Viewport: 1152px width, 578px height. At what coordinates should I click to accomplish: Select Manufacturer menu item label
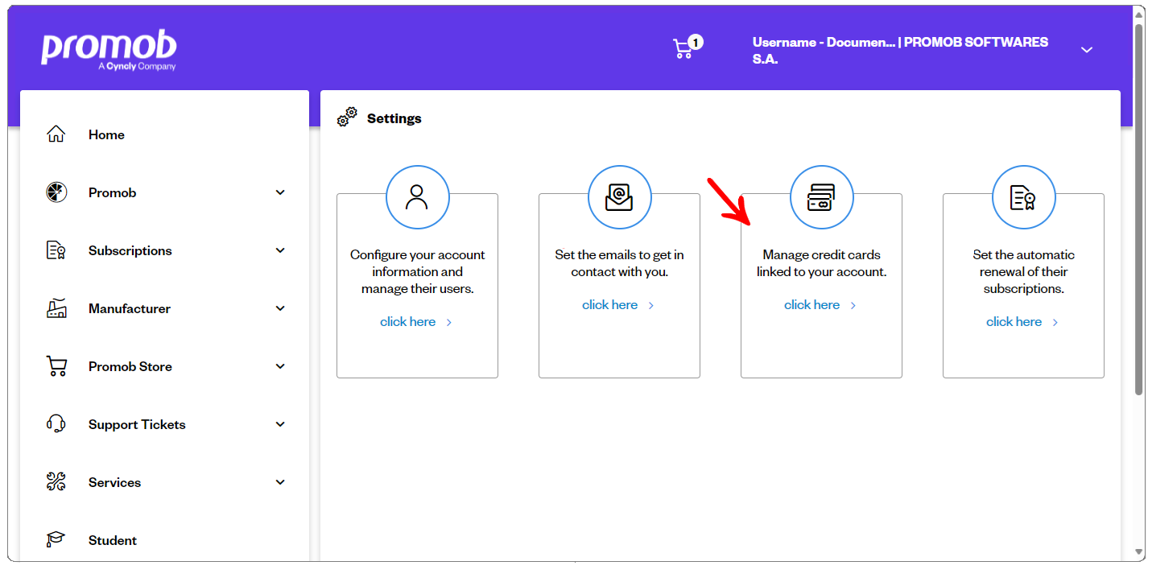pyautogui.click(x=129, y=308)
